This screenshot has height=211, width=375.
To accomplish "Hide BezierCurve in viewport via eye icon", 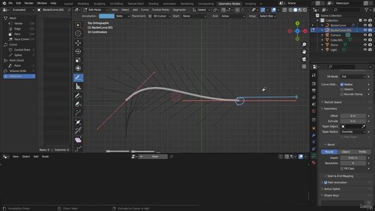I will (x=365, y=25).
